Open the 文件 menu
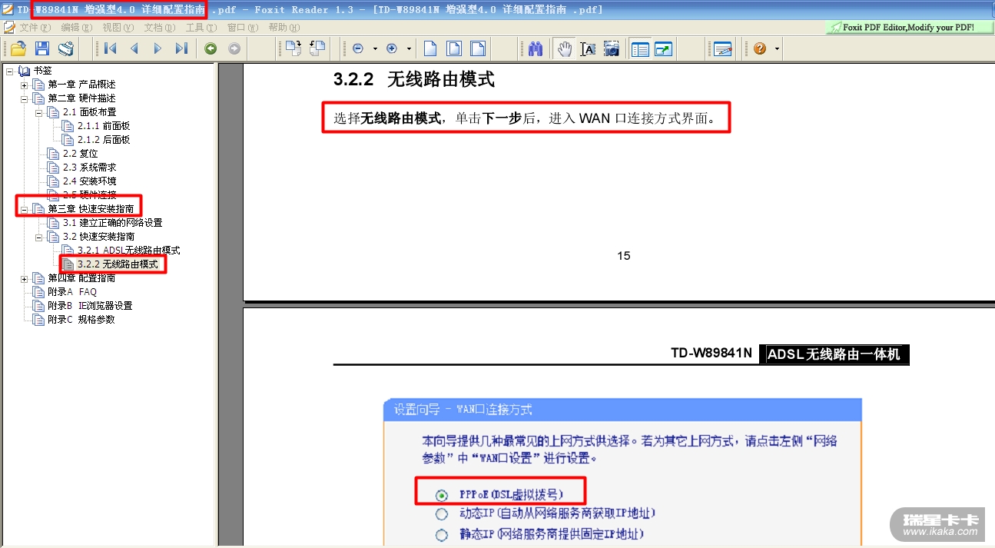 [x=34, y=27]
